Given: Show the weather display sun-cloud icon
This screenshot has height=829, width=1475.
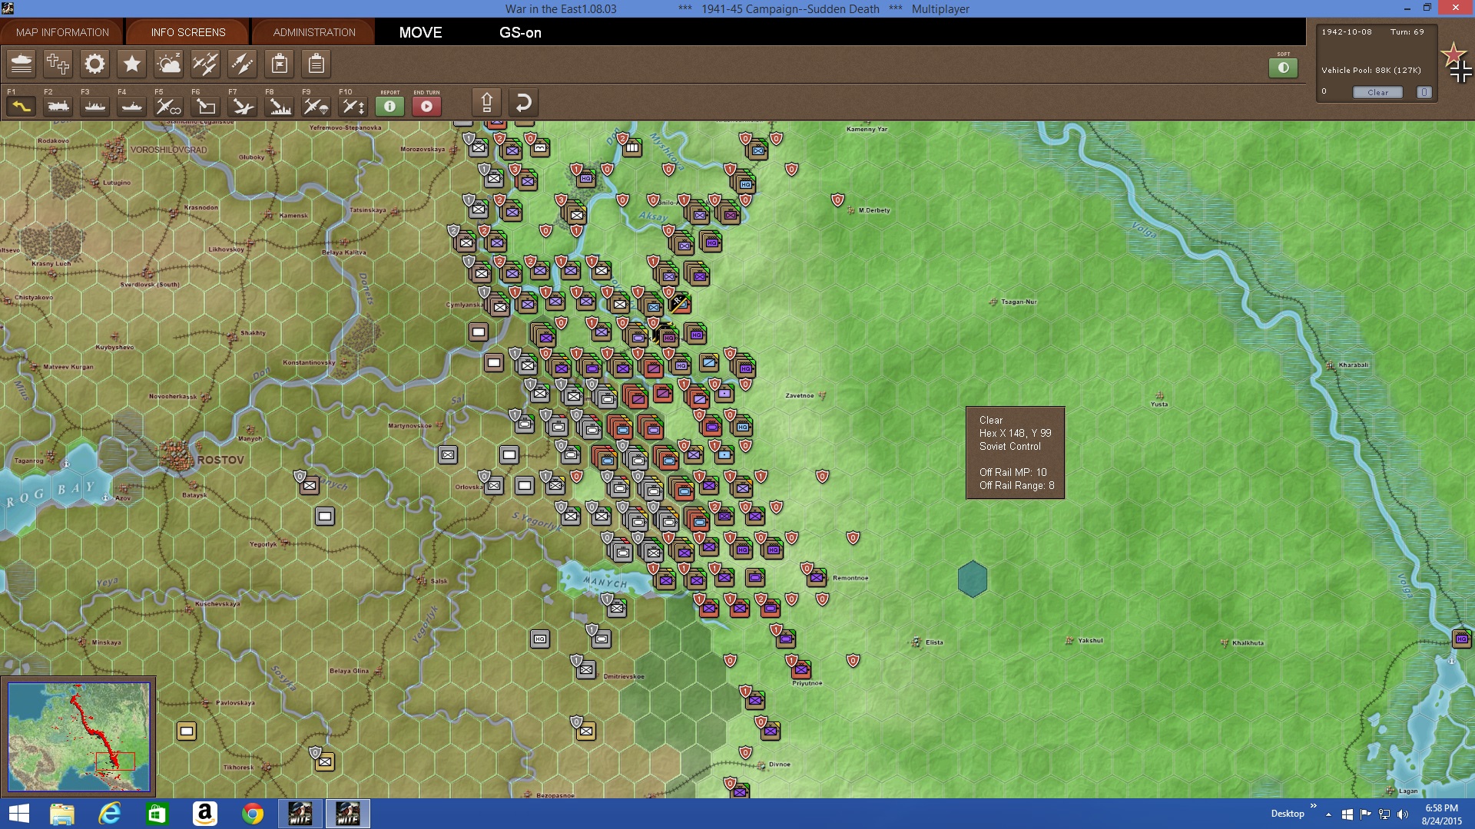Looking at the screenshot, I should click(x=169, y=64).
